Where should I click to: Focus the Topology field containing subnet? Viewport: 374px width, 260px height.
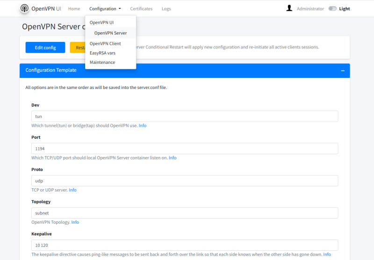click(x=185, y=213)
